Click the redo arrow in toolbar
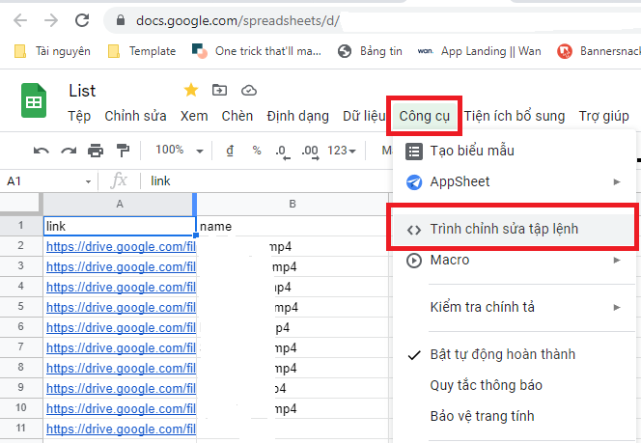The width and height of the screenshot is (641, 443). pos(69,151)
